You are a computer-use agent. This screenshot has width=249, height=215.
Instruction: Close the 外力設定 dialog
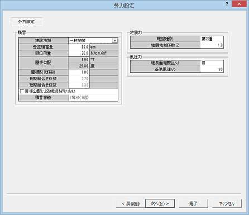click(239, 4)
